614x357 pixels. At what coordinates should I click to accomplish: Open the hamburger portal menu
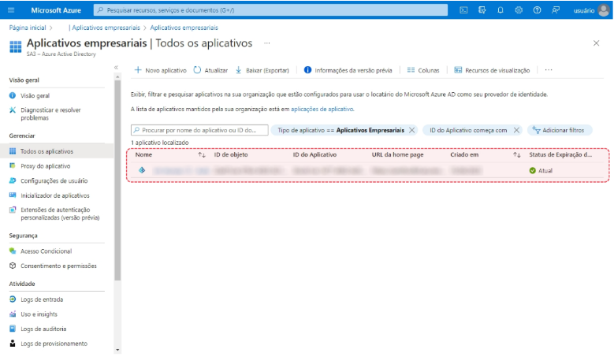[x=11, y=10]
